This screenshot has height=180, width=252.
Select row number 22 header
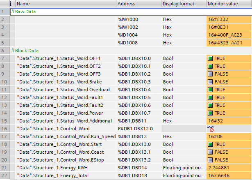(x=4, y=175)
